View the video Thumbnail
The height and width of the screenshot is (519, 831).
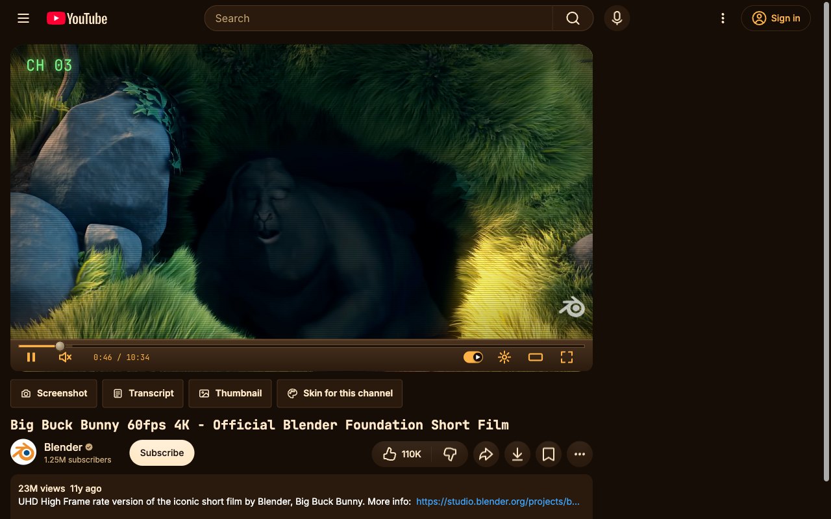point(230,393)
